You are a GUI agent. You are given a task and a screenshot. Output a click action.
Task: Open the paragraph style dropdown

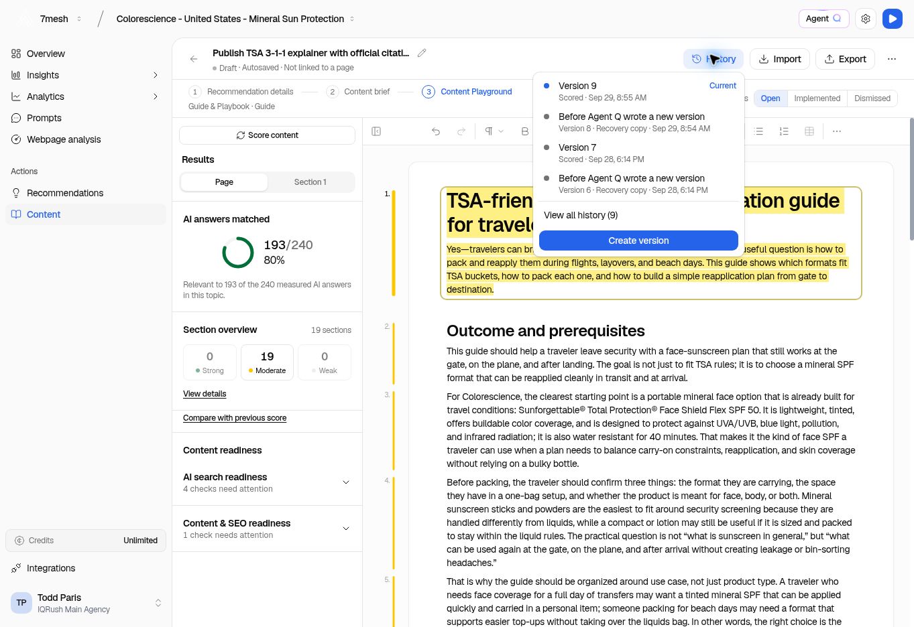pos(494,131)
